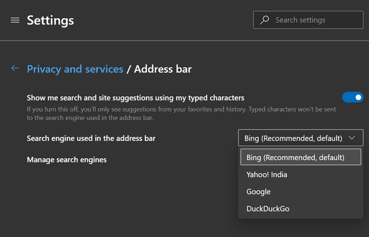Click the back arrow beside Privacy and services
The image size is (369, 237).
click(x=15, y=68)
